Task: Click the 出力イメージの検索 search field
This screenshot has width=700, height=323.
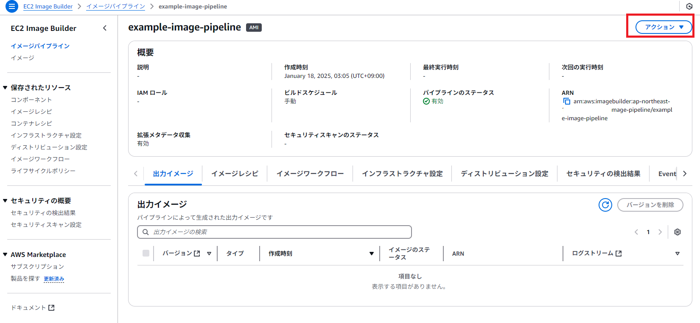Action: coord(274,232)
